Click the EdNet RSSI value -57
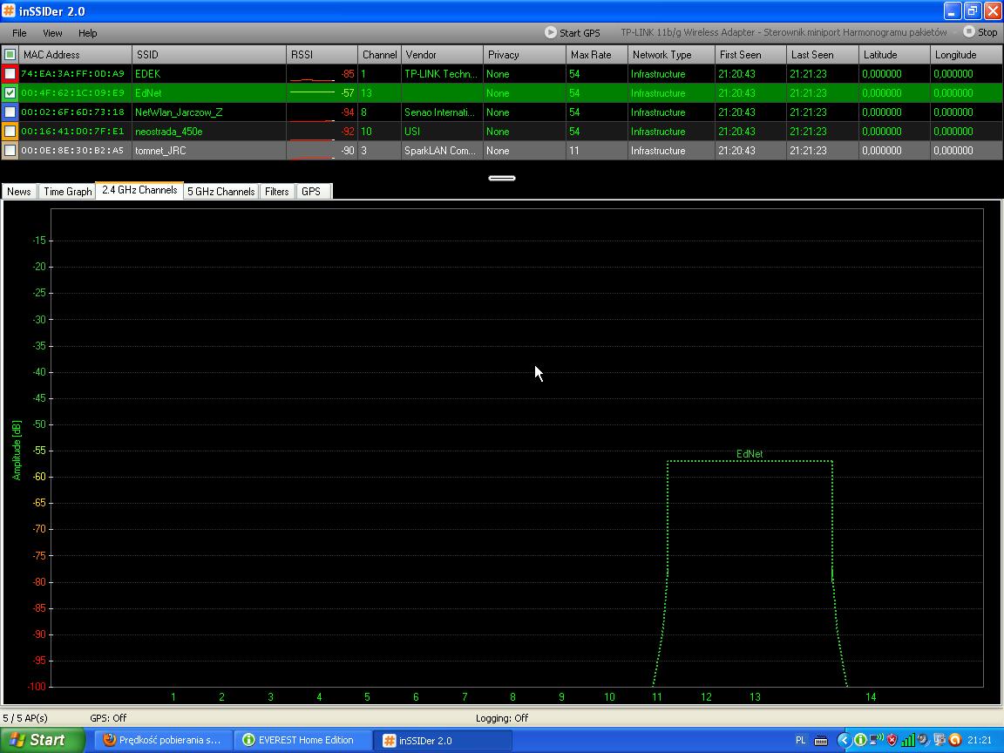Screen dimensions: 1004x753 tap(347, 93)
